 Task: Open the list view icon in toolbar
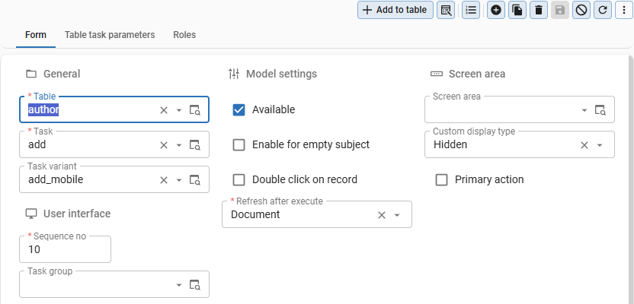coord(471,10)
